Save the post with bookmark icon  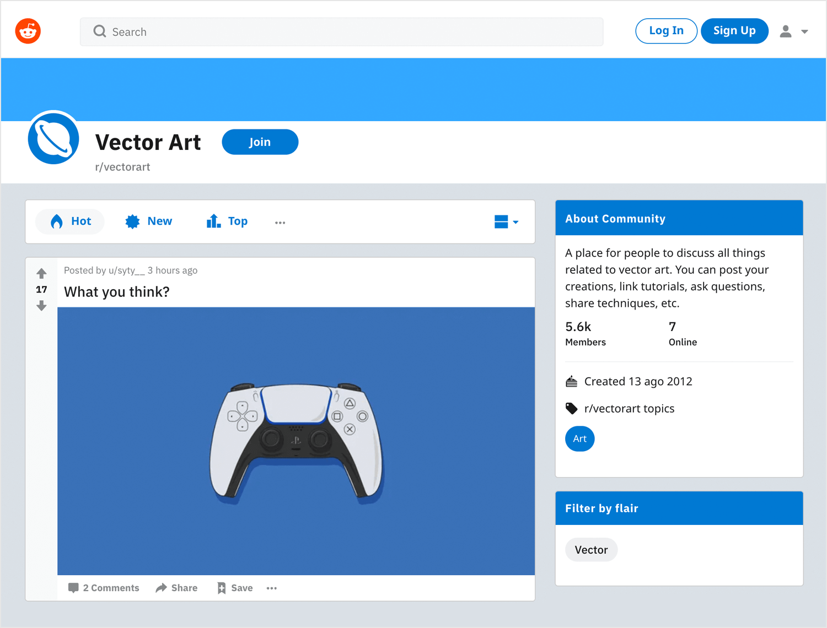(x=235, y=588)
